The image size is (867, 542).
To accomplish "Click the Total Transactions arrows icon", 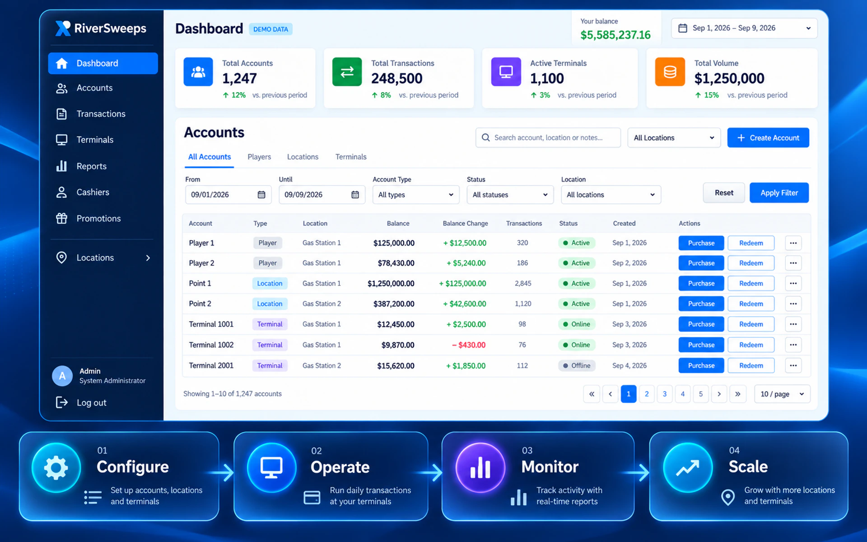I will [x=347, y=72].
